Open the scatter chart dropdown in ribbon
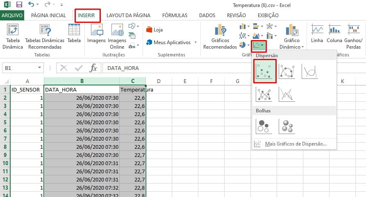The width and height of the screenshot is (366, 197). tap(259, 45)
